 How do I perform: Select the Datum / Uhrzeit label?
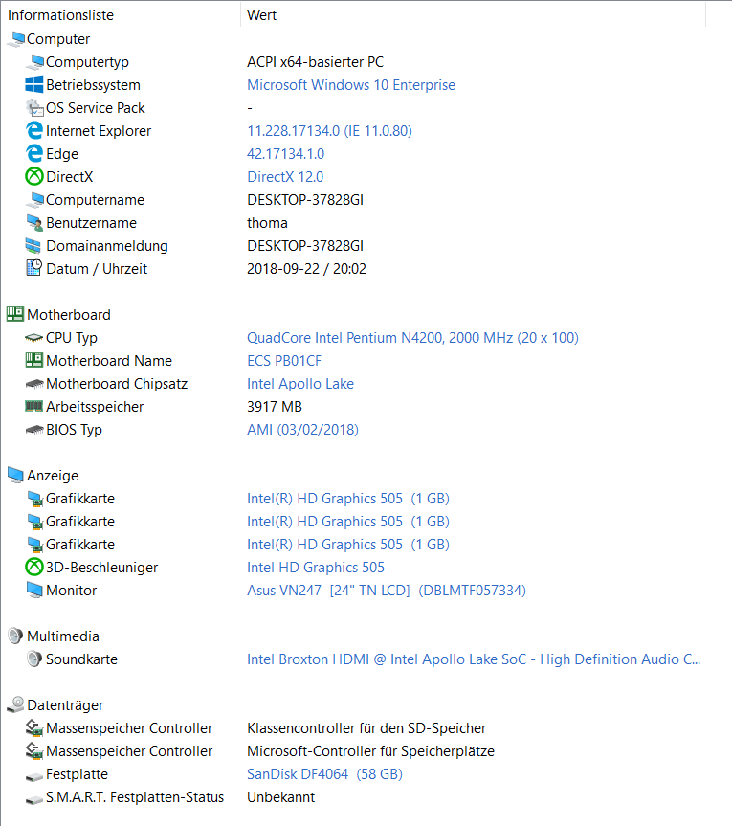(x=97, y=269)
